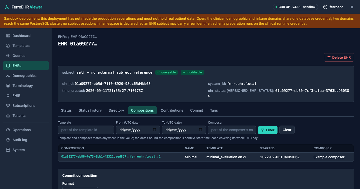360x189 pixels.
Task: Open the Contributions tab
Action: [172, 110]
